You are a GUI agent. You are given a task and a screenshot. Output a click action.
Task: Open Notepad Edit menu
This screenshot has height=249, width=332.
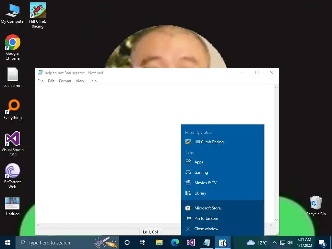pos(51,81)
